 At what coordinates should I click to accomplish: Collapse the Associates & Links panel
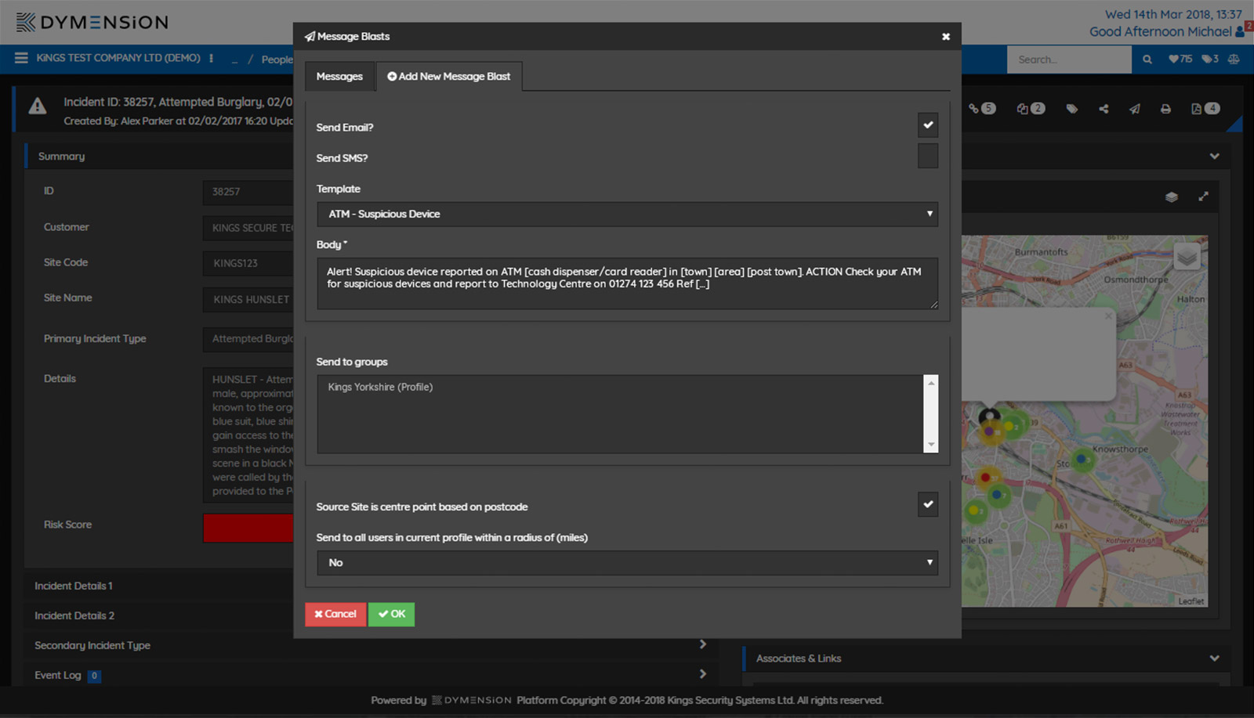(1214, 658)
